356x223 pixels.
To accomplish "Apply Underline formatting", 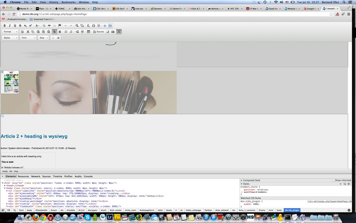I will tap(15, 26).
